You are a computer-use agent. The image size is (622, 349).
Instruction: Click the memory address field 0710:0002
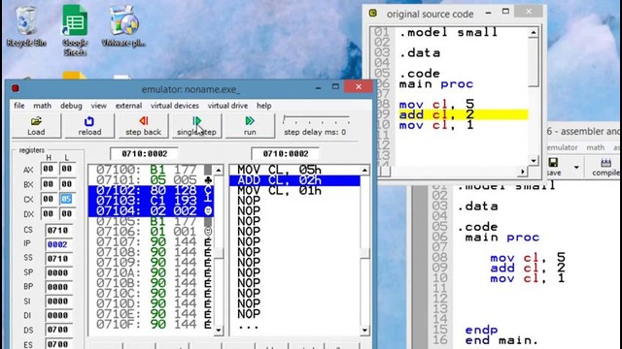click(x=144, y=153)
